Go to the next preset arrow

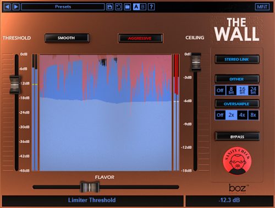click(x=16, y=7)
